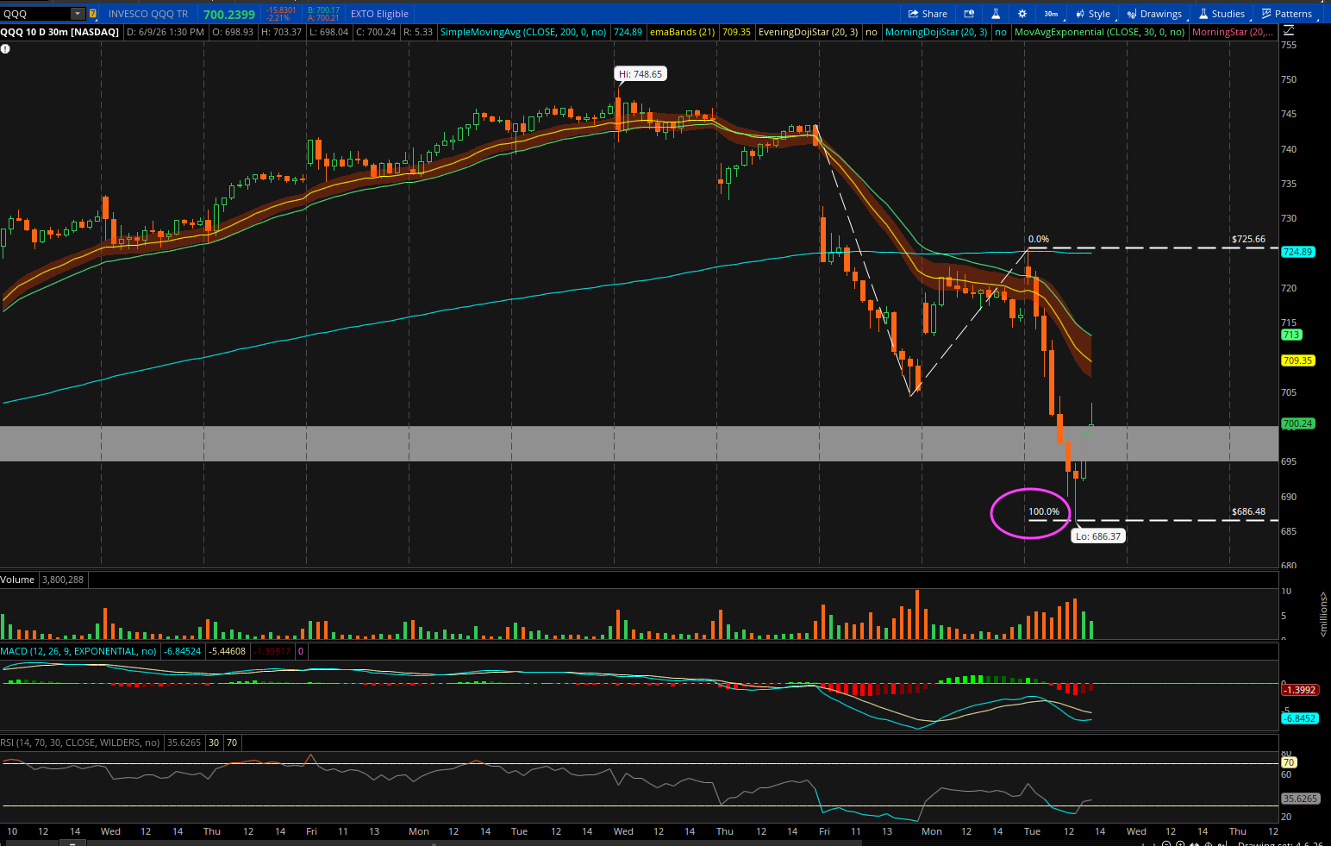Click the bid price B: 700.17

[323, 10]
